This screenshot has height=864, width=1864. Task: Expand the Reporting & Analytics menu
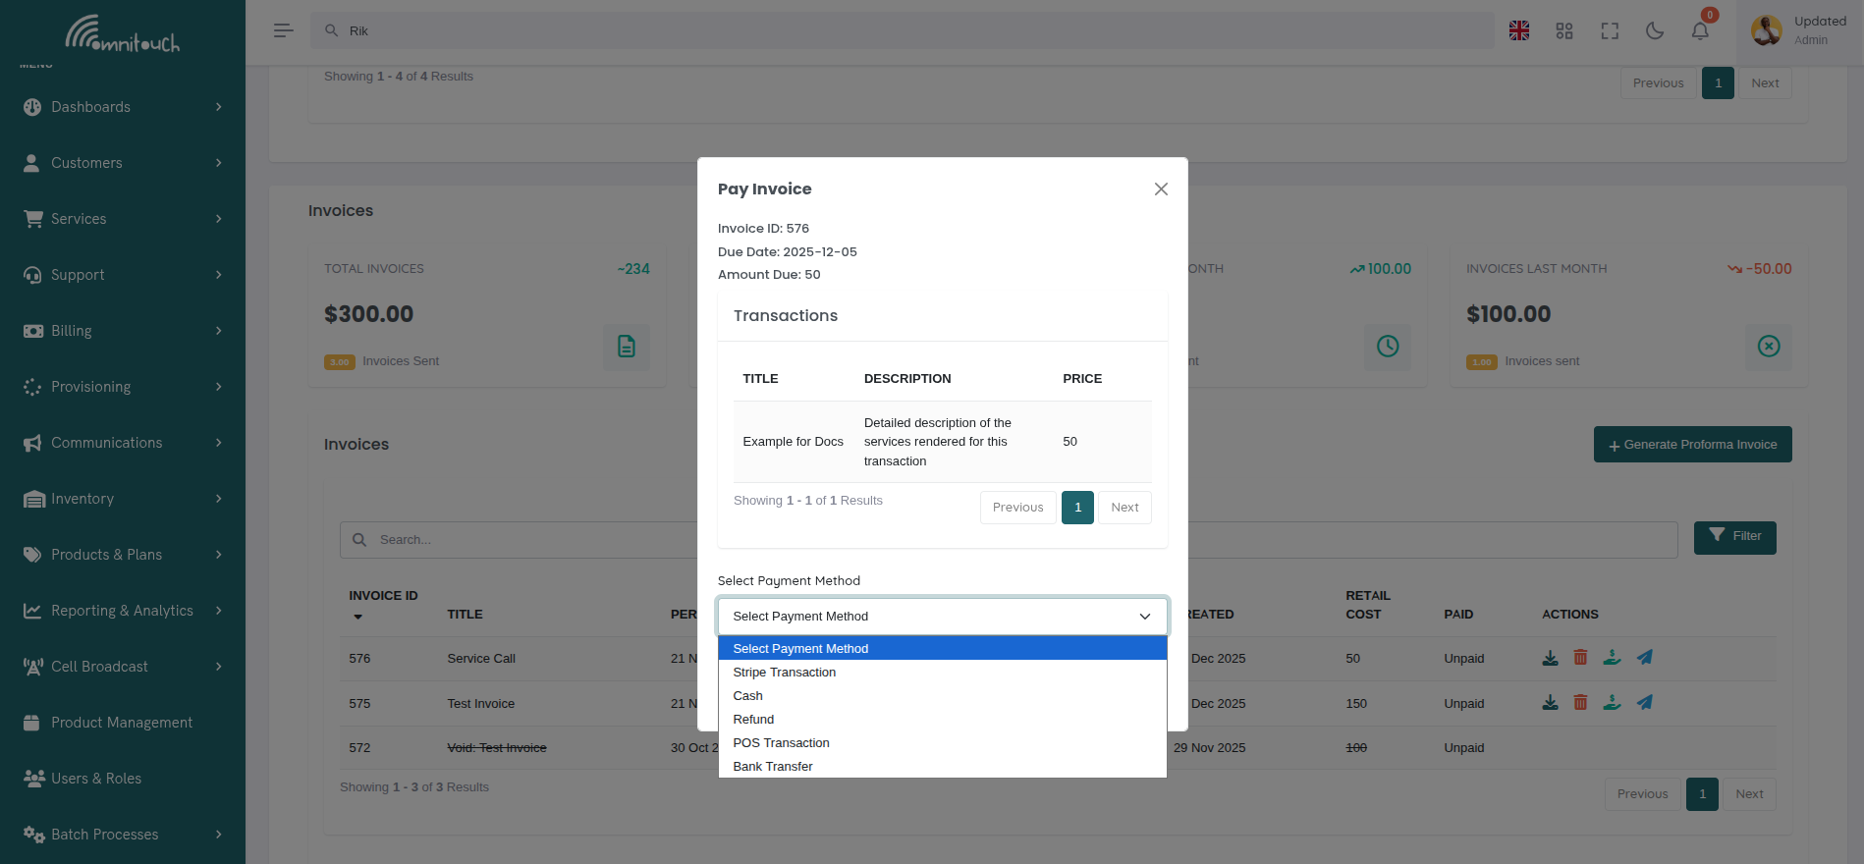coord(123,611)
